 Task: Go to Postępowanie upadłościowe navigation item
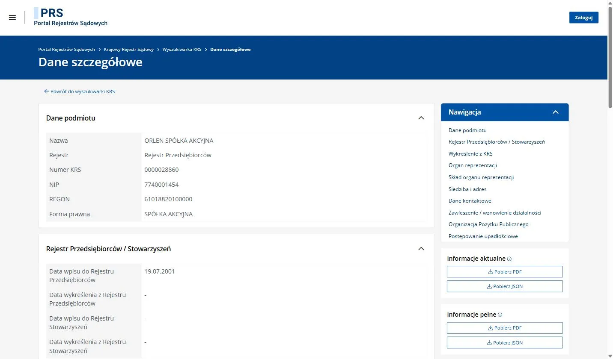483,236
